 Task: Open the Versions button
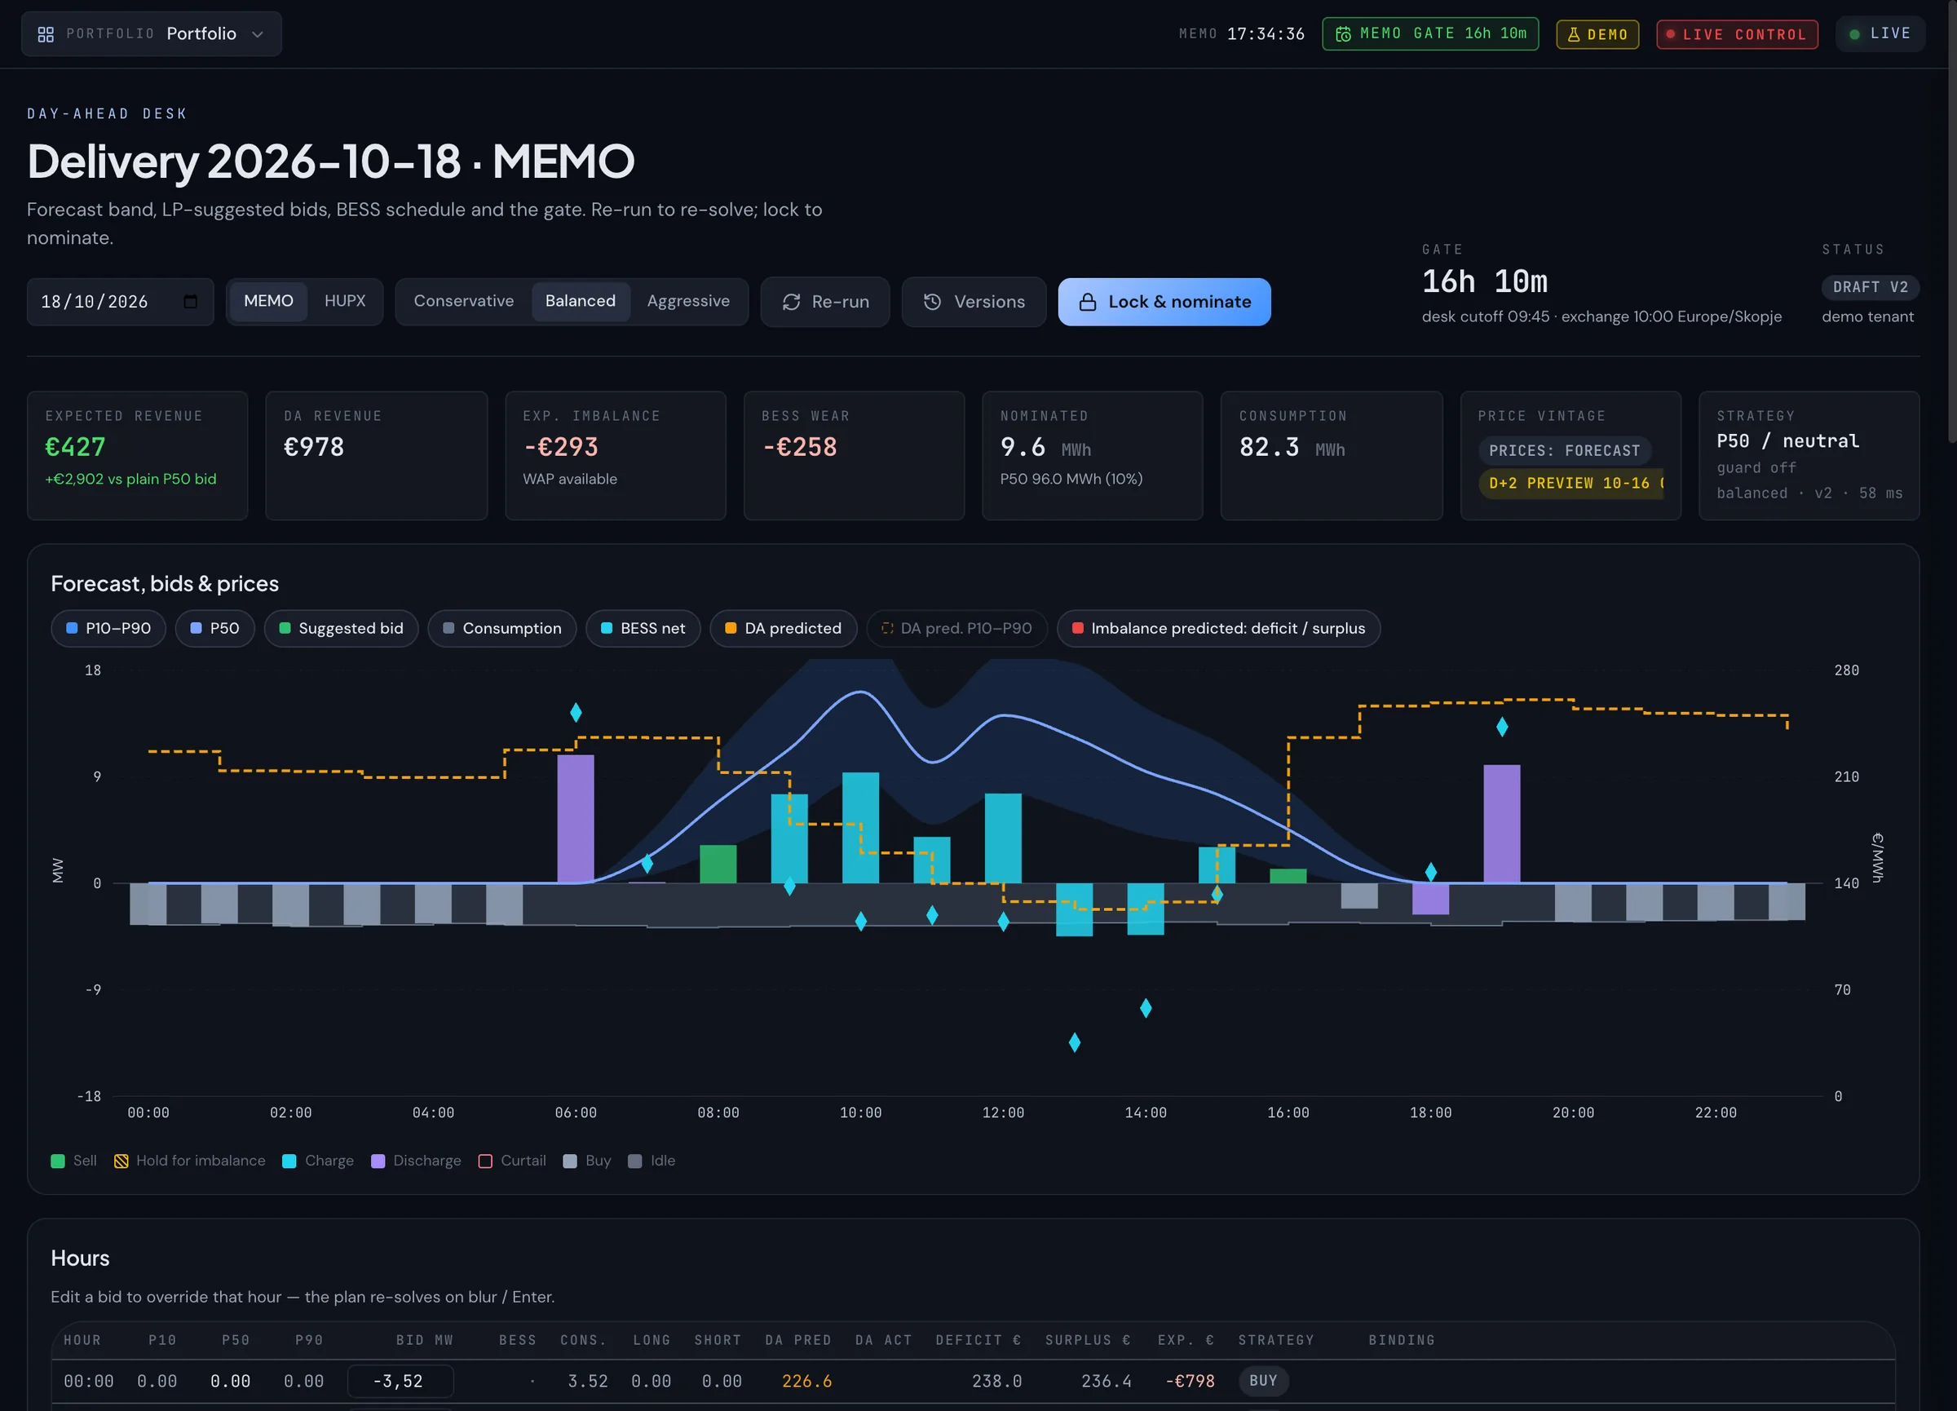[x=974, y=302]
